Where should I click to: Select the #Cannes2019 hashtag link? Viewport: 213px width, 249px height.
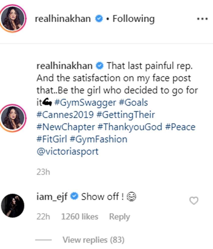coord(65,115)
